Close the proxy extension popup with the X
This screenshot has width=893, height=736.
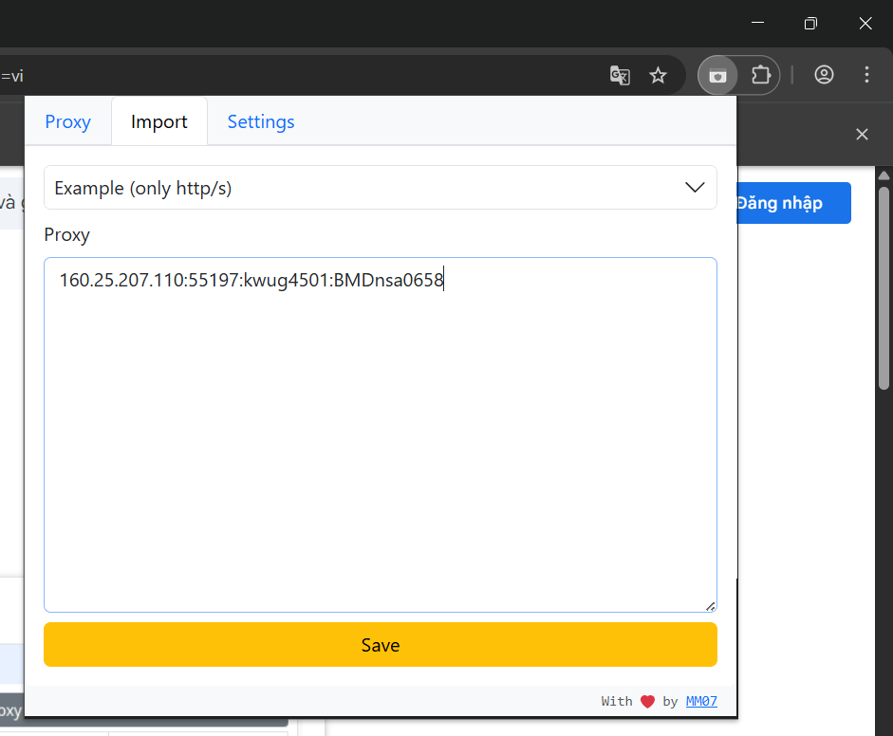862,134
